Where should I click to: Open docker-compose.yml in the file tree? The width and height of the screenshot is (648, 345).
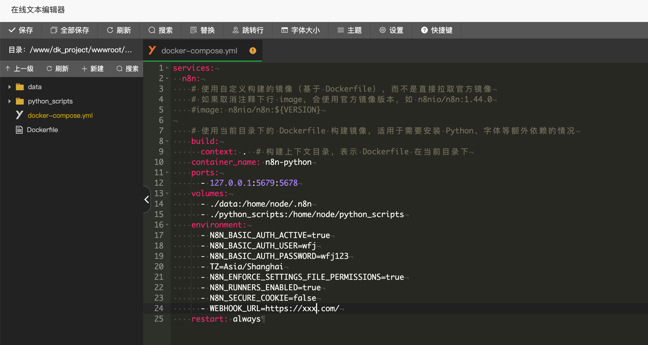(x=60, y=116)
